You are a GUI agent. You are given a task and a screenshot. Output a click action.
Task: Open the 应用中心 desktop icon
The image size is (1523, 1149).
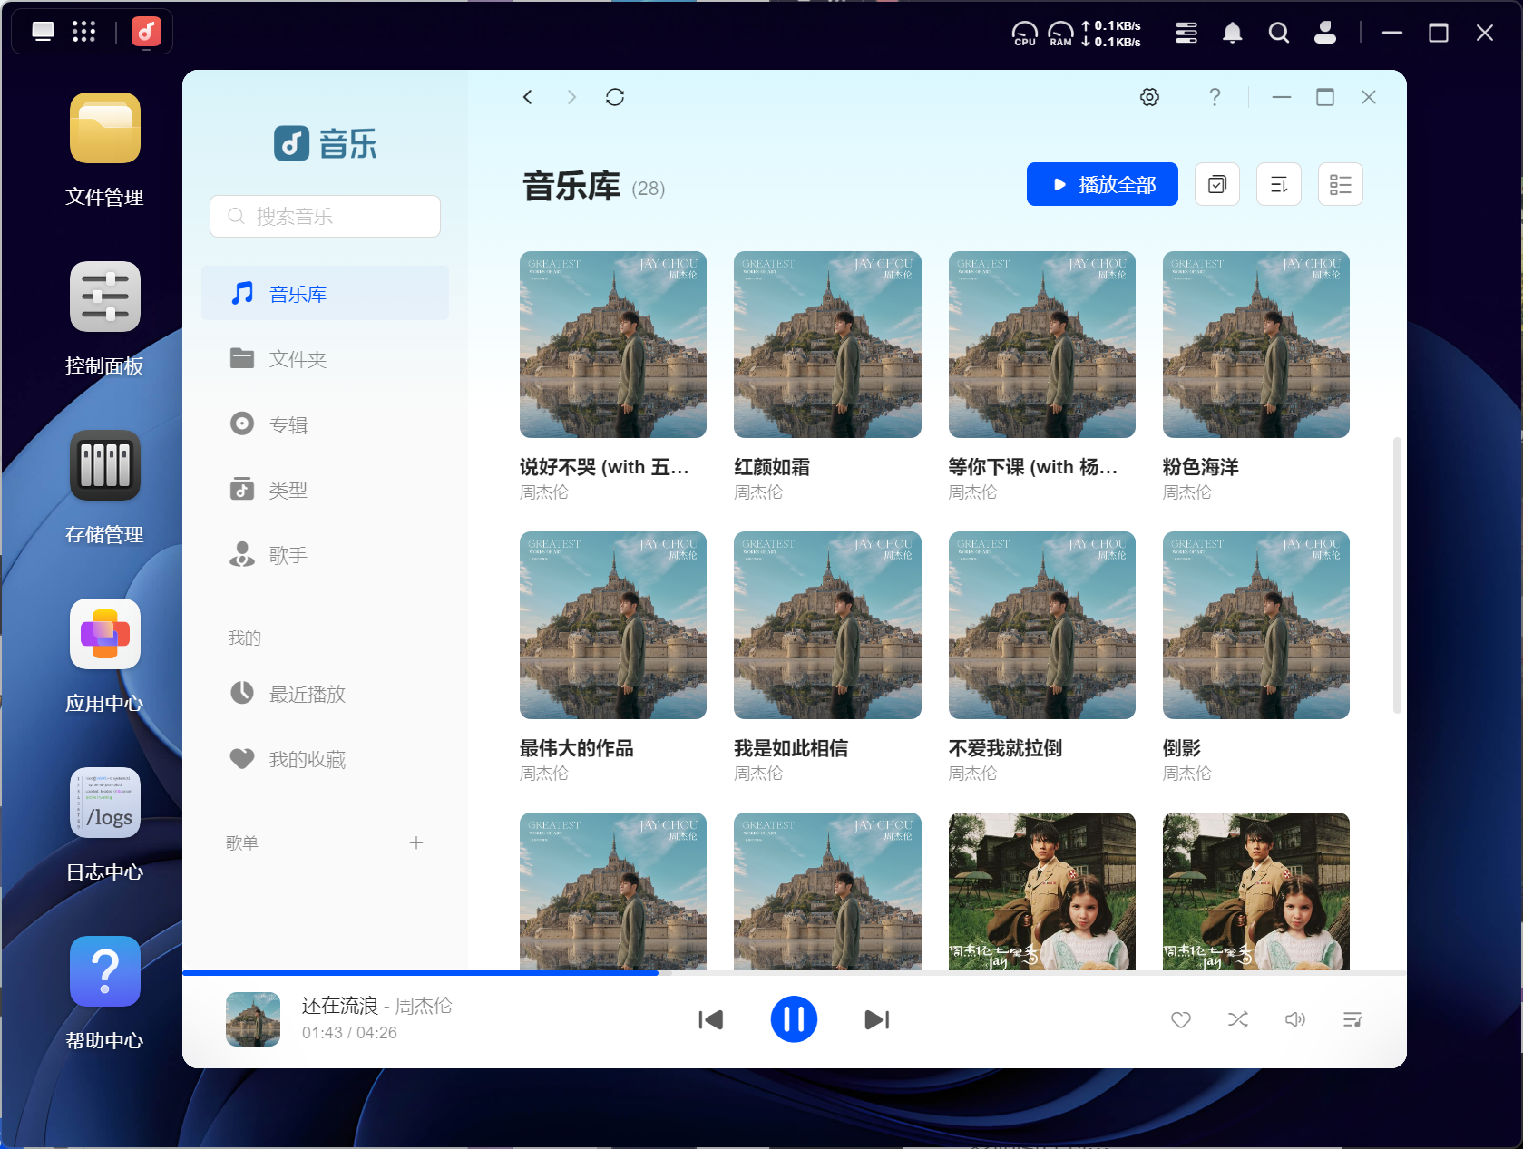click(x=105, y=634)
